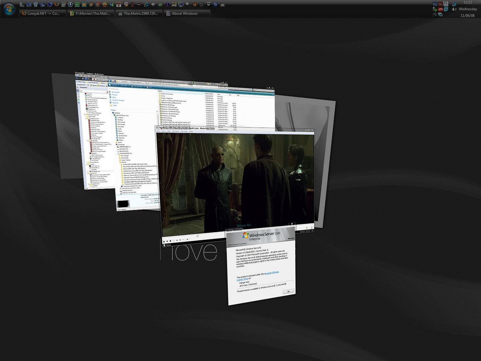The height and width of the screenshot is (361, 481).
Task: Click the blue download arrow quick launch icon
Action: [70, 5]
